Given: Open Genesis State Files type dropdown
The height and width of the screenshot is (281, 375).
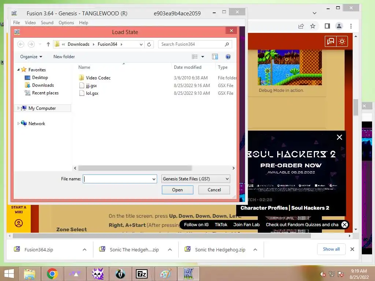Looking at the screenshot, I should coord(196,179).
